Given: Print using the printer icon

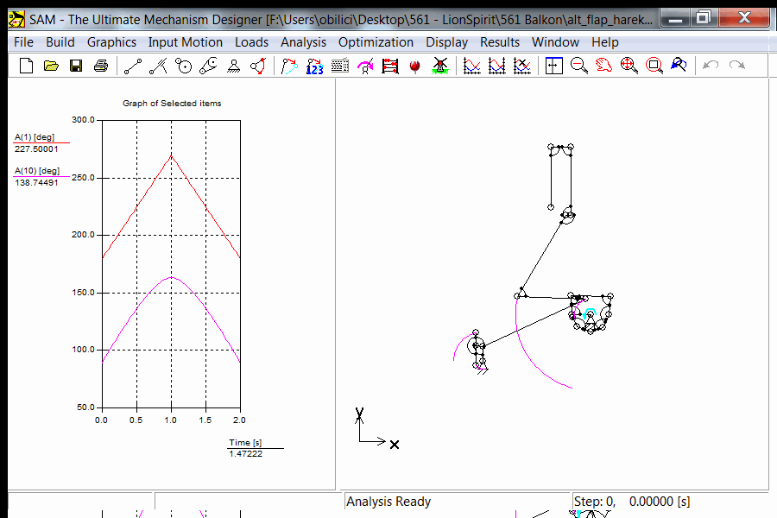Looking at the screenshot, I should 101,66.
